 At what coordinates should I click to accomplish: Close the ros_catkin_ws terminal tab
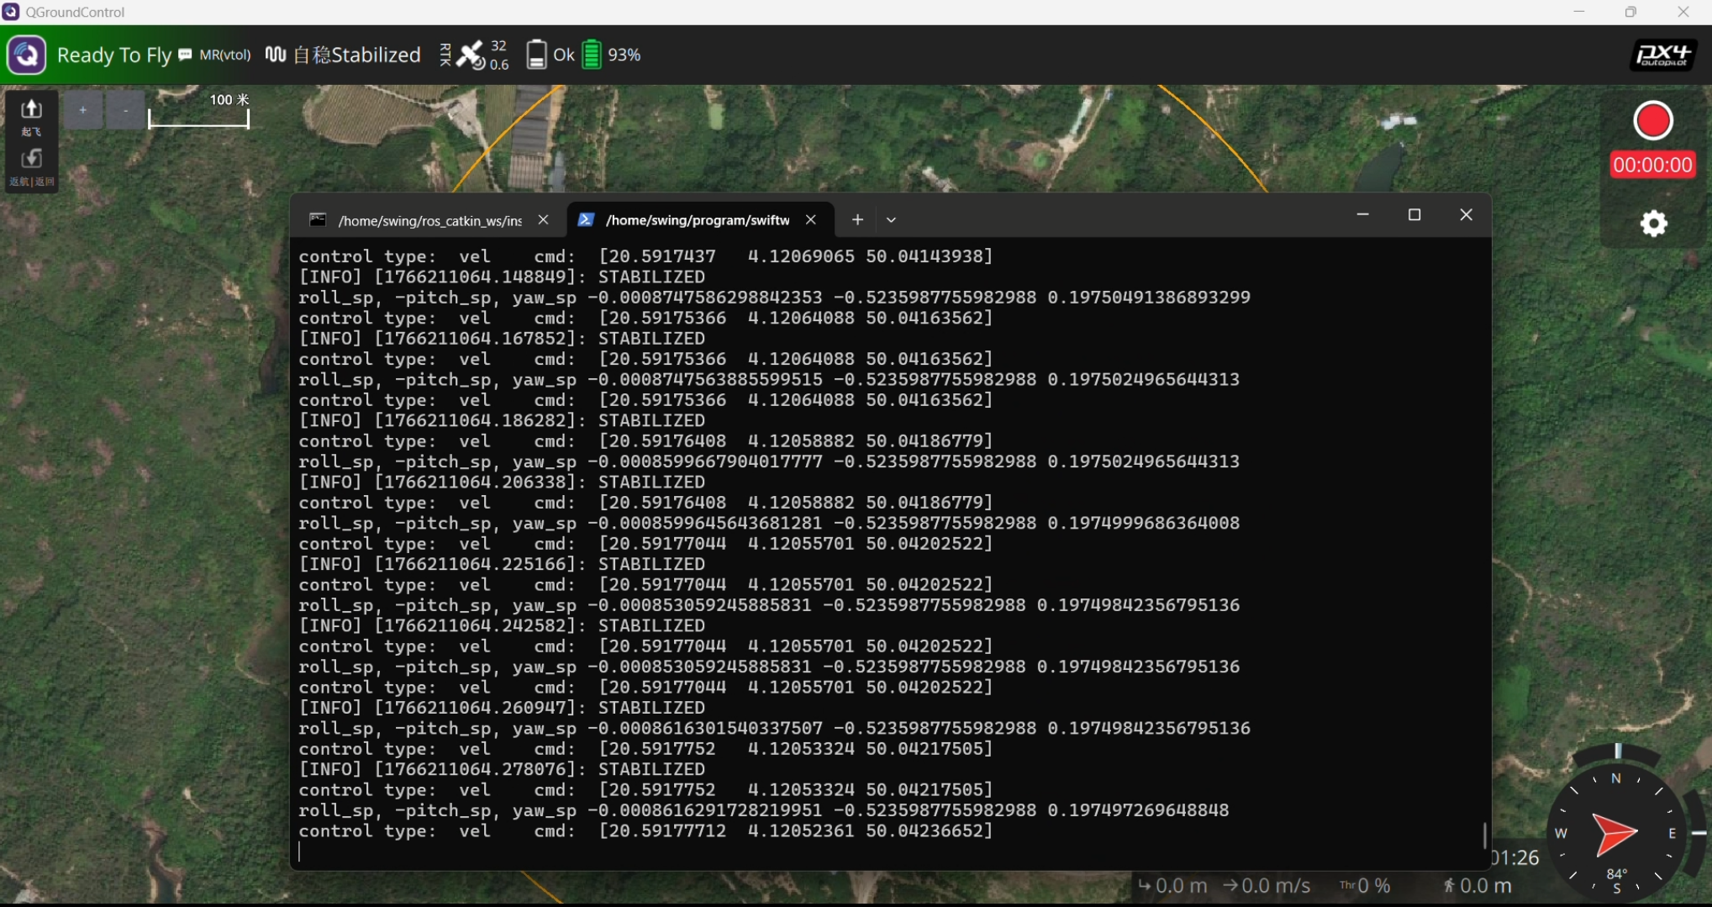pos(543,220)
